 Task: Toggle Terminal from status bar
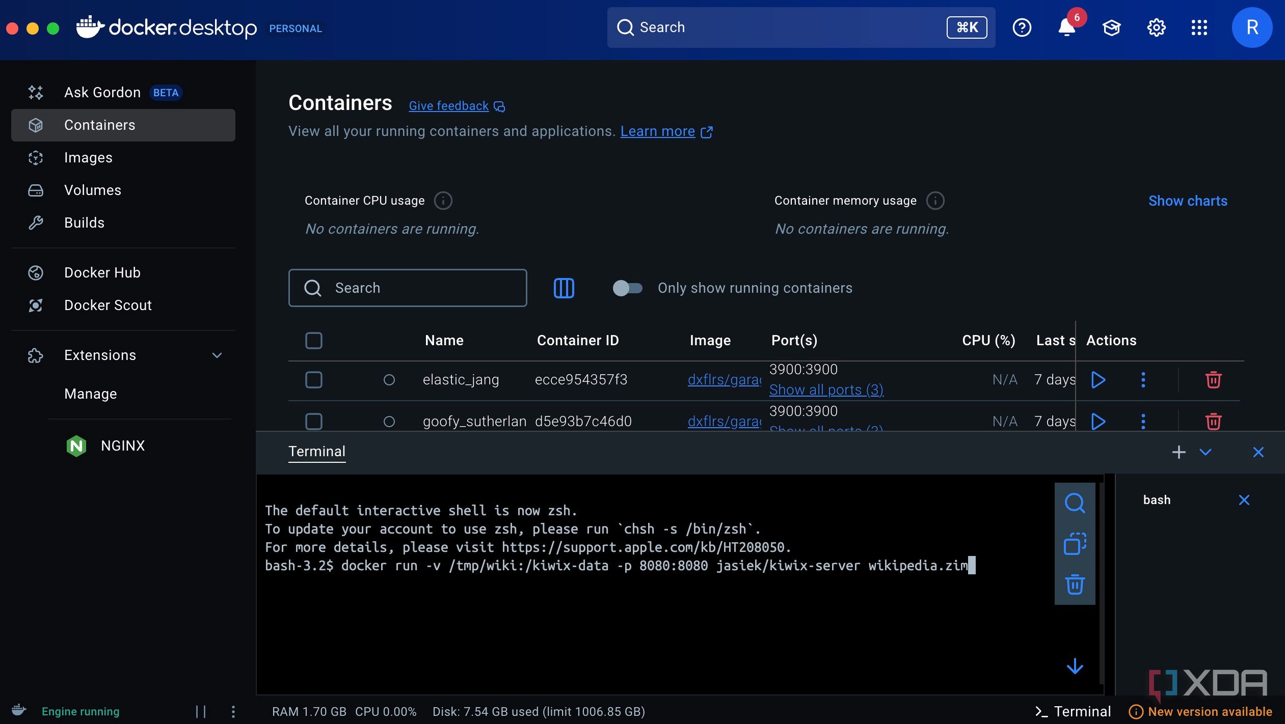(1073, 712)
